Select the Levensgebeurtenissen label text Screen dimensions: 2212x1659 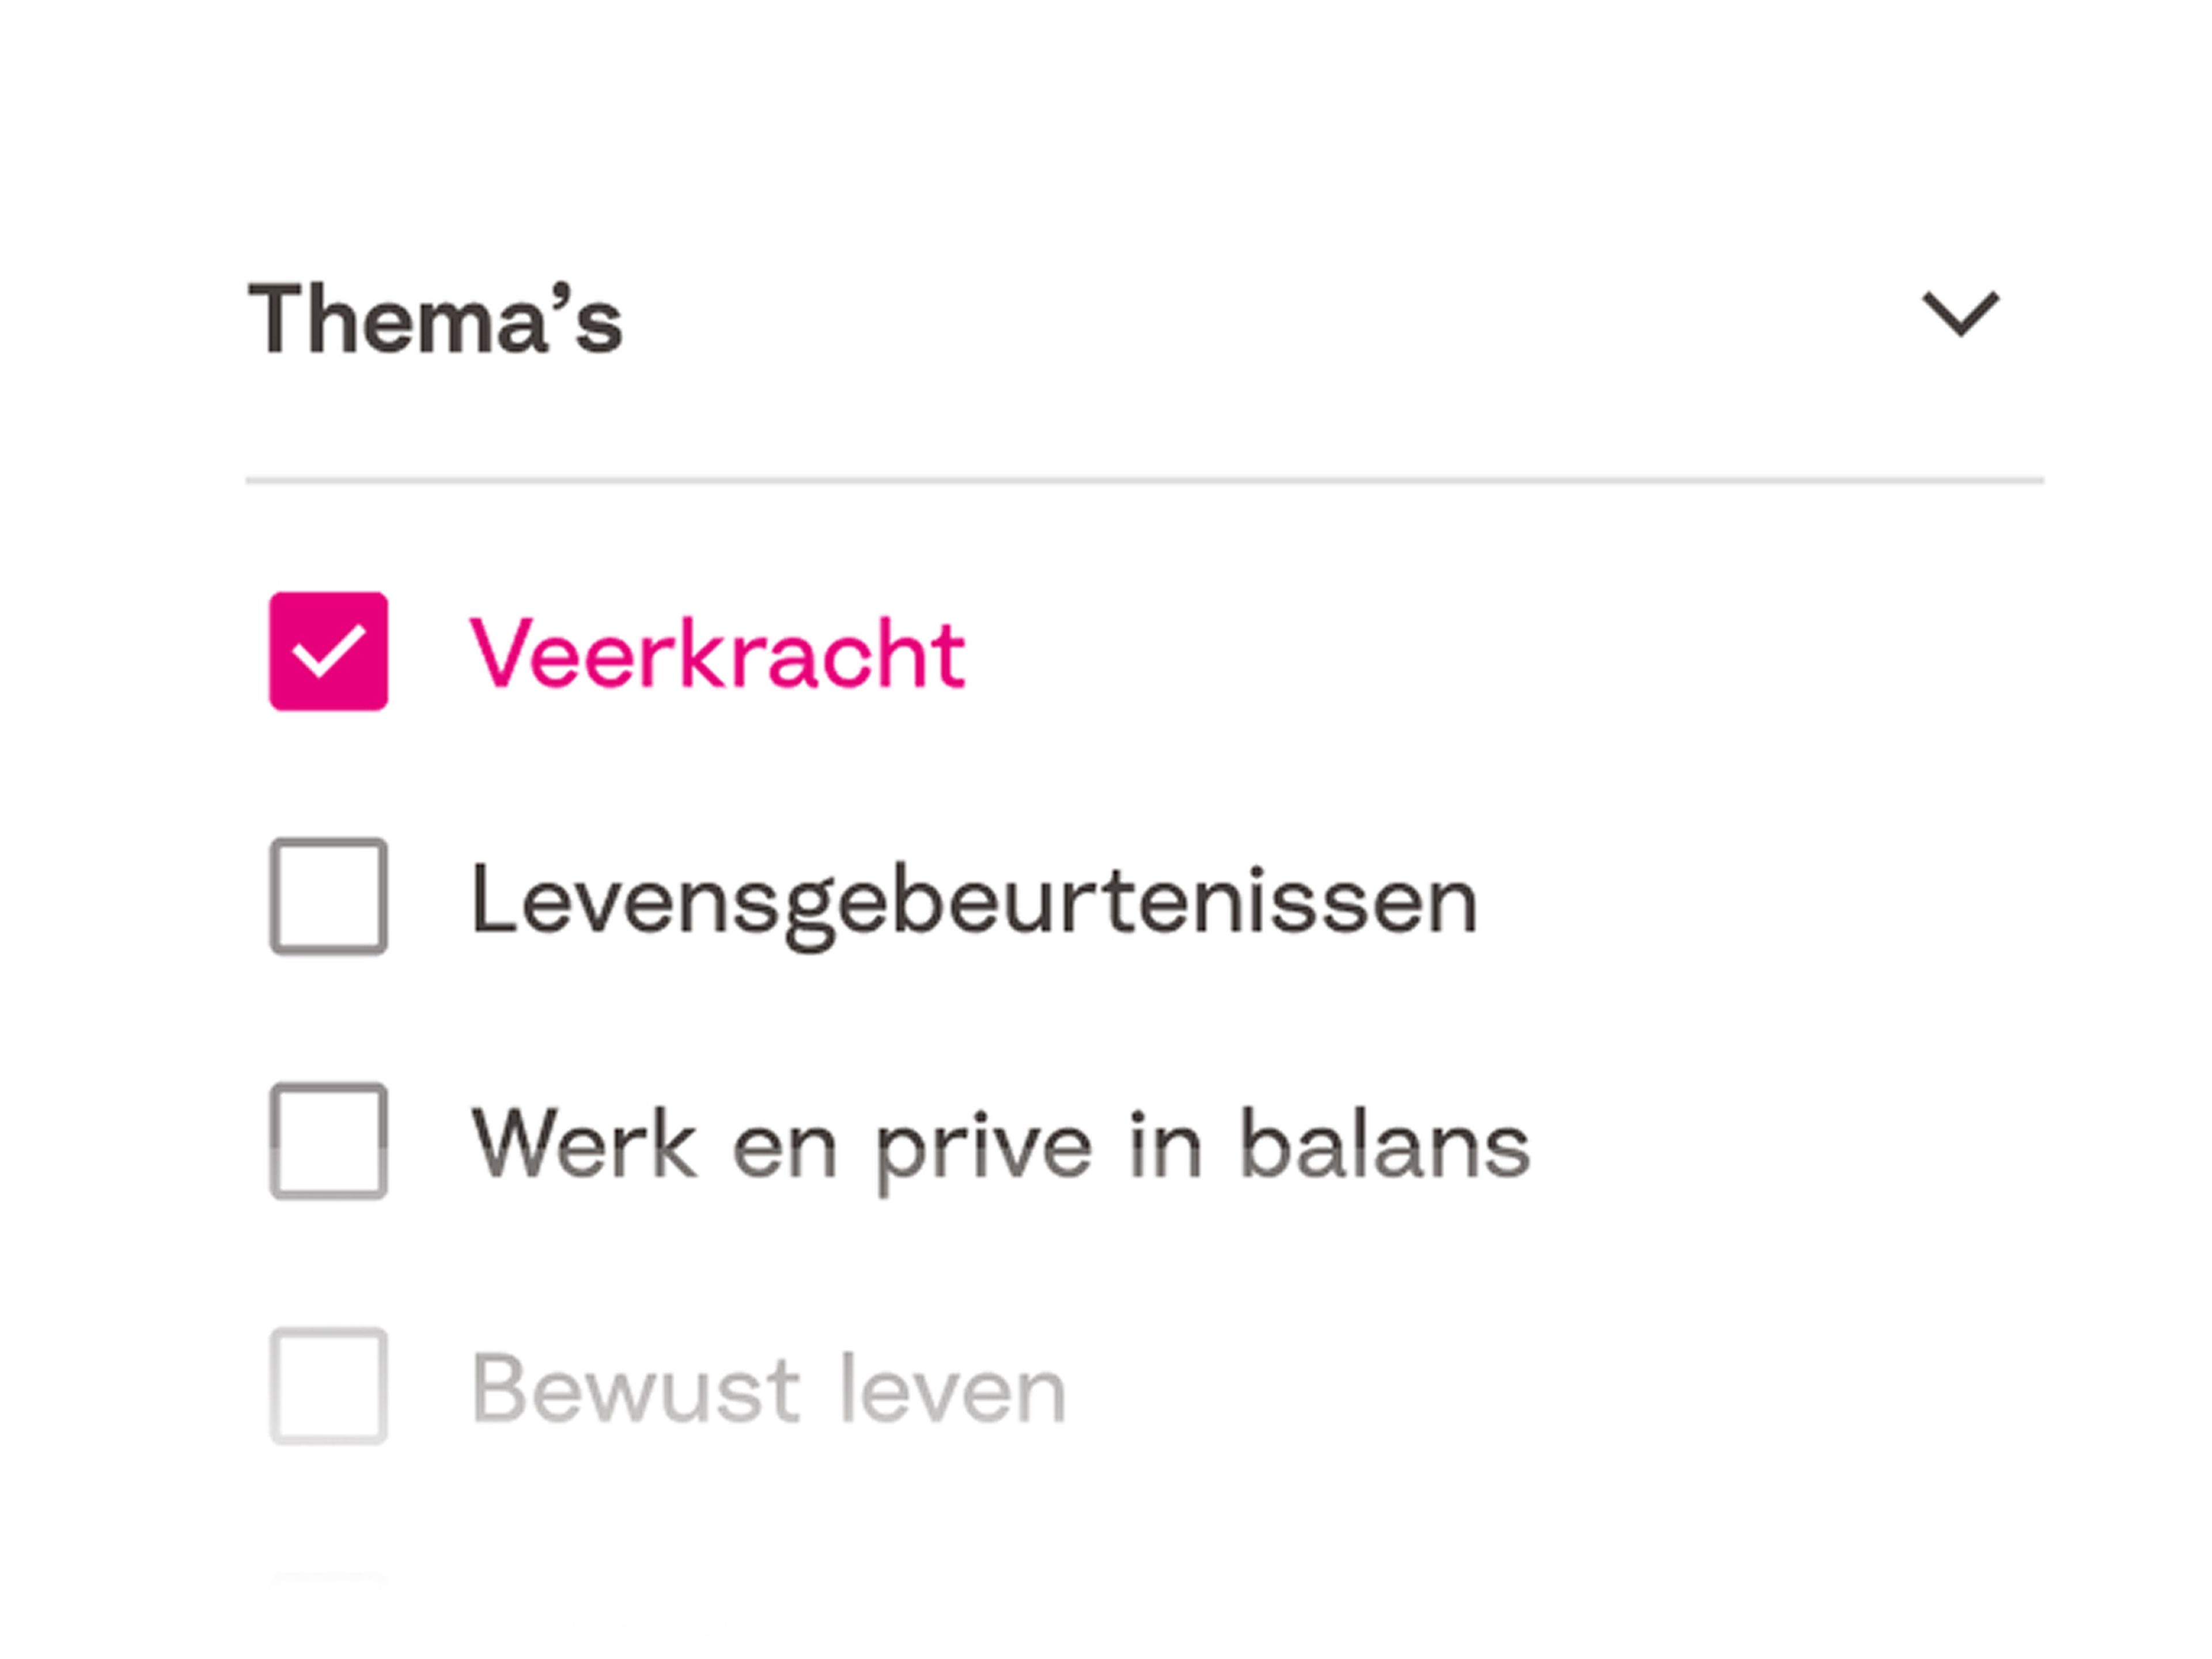click(973, 901)
